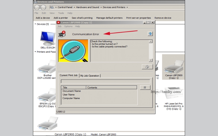Image resolution: width=218 pixels, height=136 pixels.
Task: Click Manage default printers
Action: [x=109, y=18]
